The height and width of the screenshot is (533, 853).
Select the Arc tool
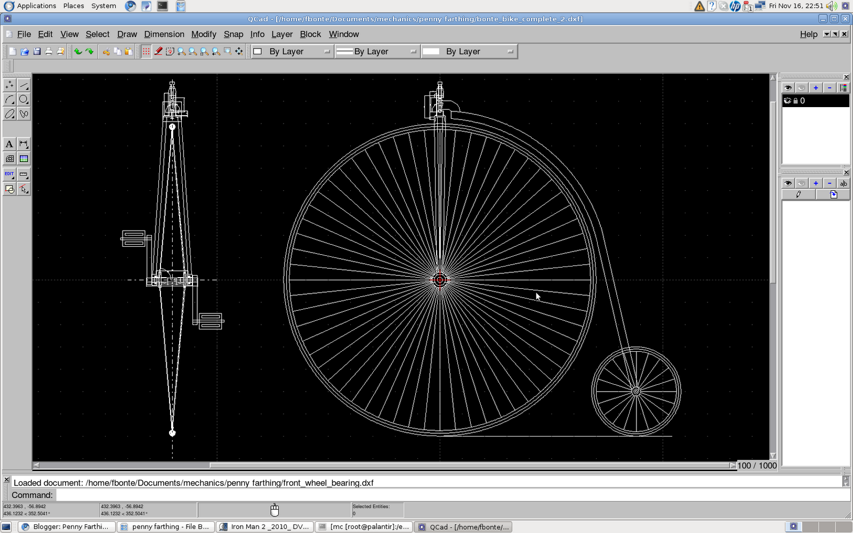pos(9,99)
